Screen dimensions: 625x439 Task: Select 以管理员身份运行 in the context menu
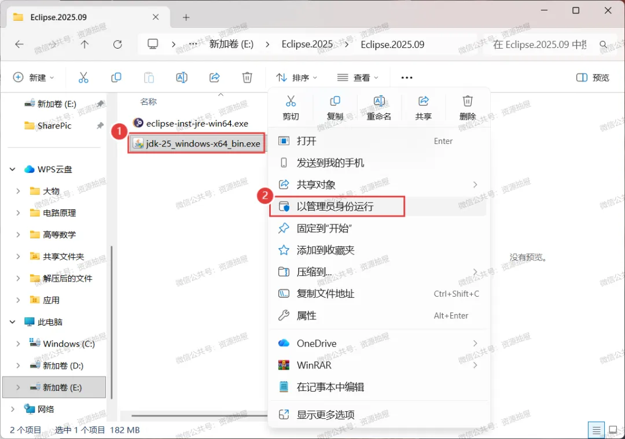click(x=378, y=206)
